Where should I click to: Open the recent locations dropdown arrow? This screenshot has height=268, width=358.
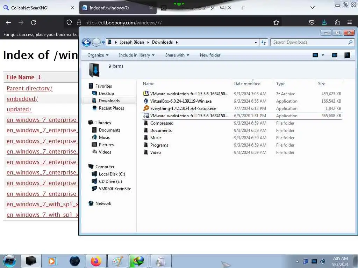[103, 42]
